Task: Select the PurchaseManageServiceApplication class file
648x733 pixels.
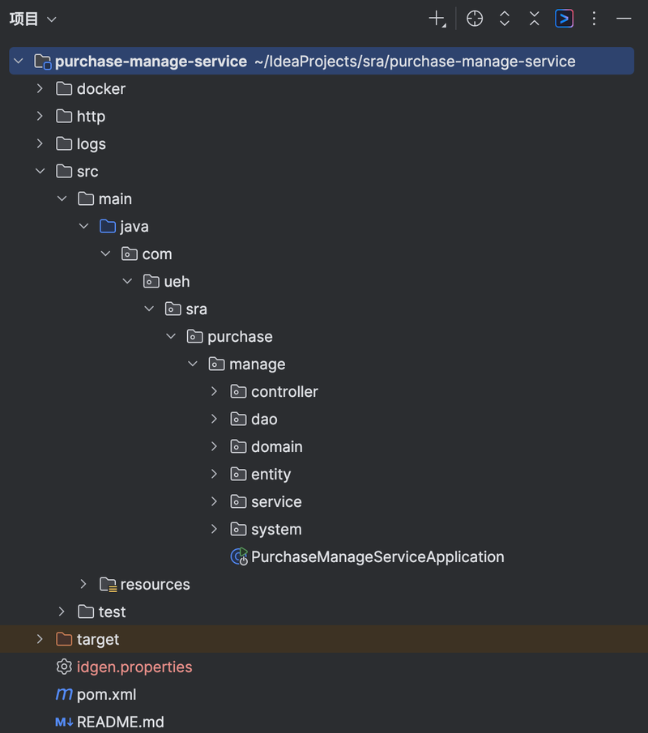Action: (377, 556)
